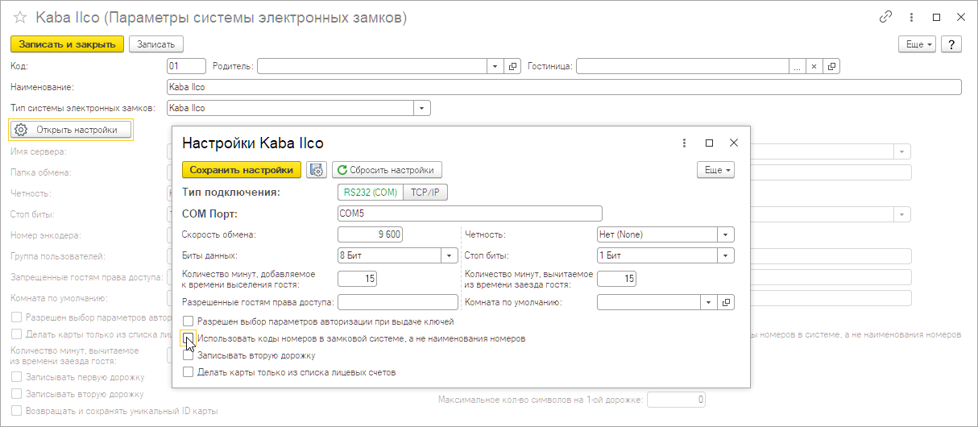Open main window Еще menu
This screenshot has height=427, width=978.
(x=918, y=44)
